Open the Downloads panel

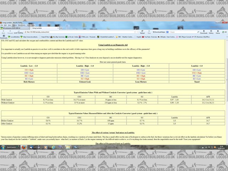pos(203,32)
